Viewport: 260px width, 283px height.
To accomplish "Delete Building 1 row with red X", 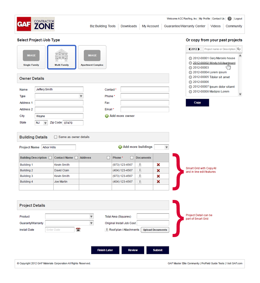I will pos(158,165).
